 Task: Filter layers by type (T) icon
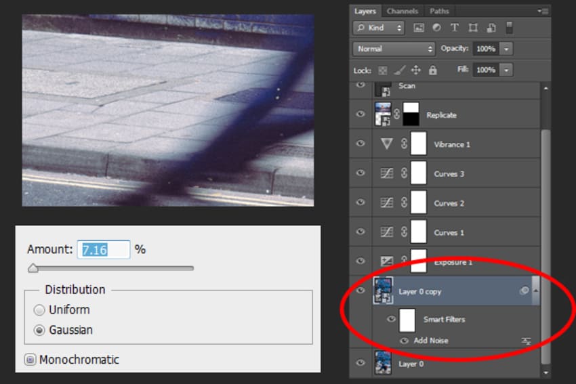tap(455, 28)
